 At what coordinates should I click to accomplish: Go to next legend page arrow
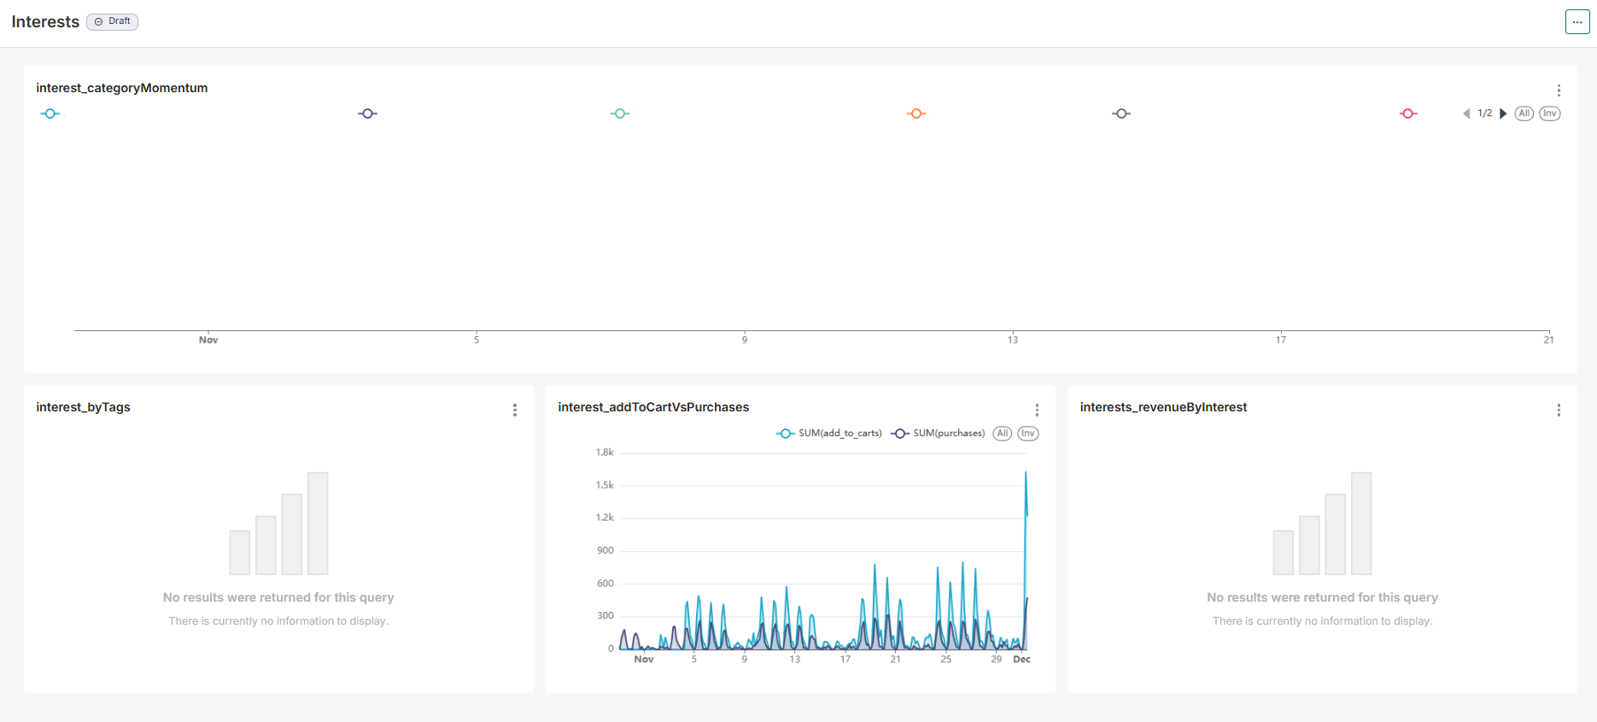tap(1503, 114)
